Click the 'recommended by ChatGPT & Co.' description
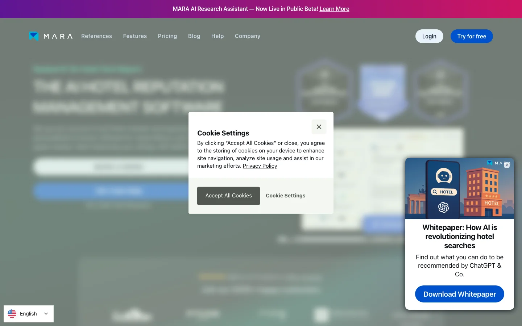The image size is (522, 326). (460, 266)
